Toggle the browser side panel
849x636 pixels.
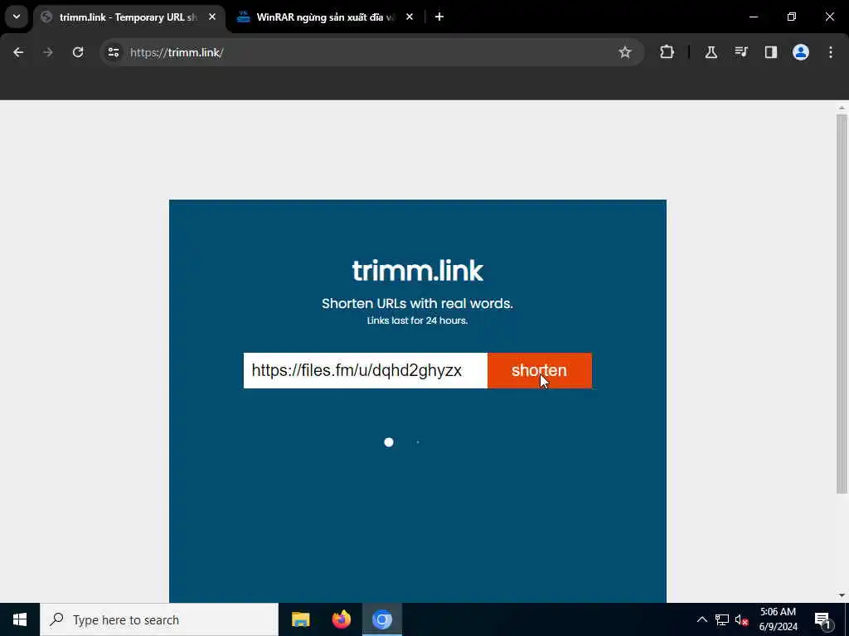tap(770, 52)
